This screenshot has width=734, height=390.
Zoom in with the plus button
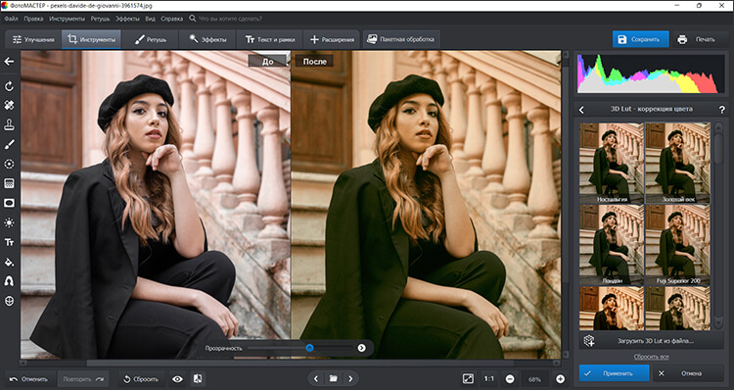(x=560, y=379)
